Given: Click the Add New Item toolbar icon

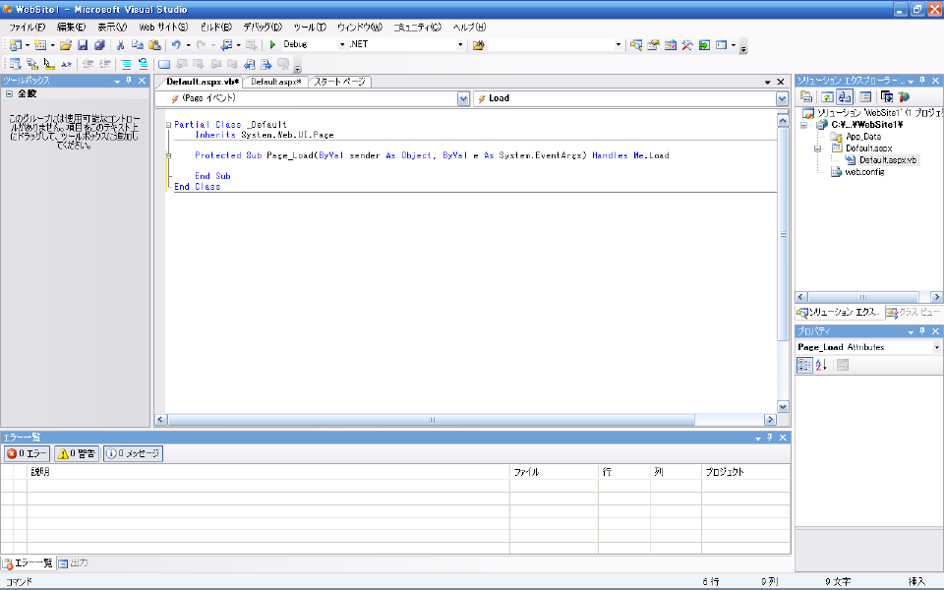Looking at the screenshot, I should coord(40,45).
